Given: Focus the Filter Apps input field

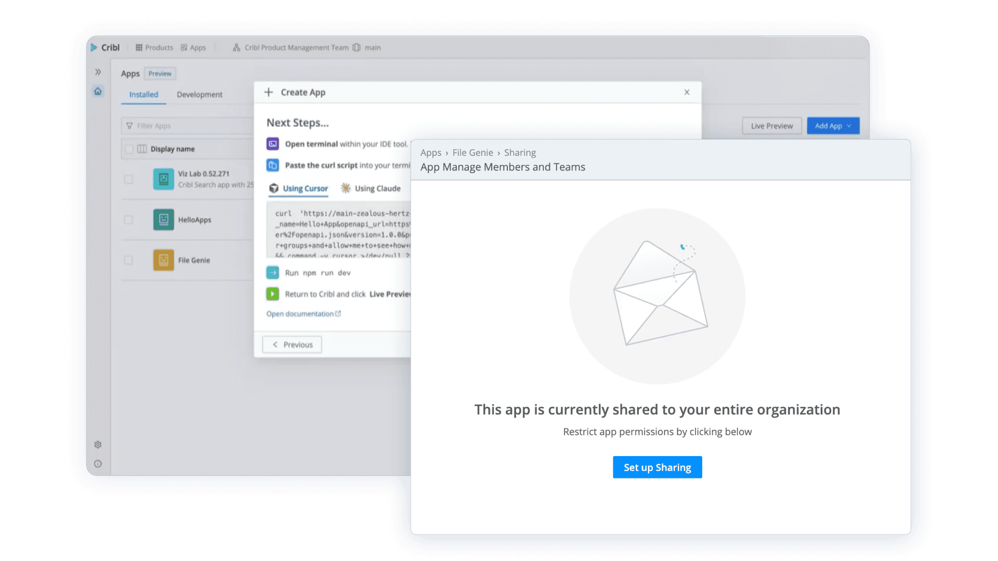Looking at the screenshot, I should (187, 126).
